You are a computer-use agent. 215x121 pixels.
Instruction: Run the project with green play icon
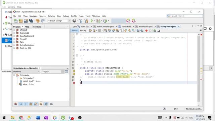pos(92,21)
